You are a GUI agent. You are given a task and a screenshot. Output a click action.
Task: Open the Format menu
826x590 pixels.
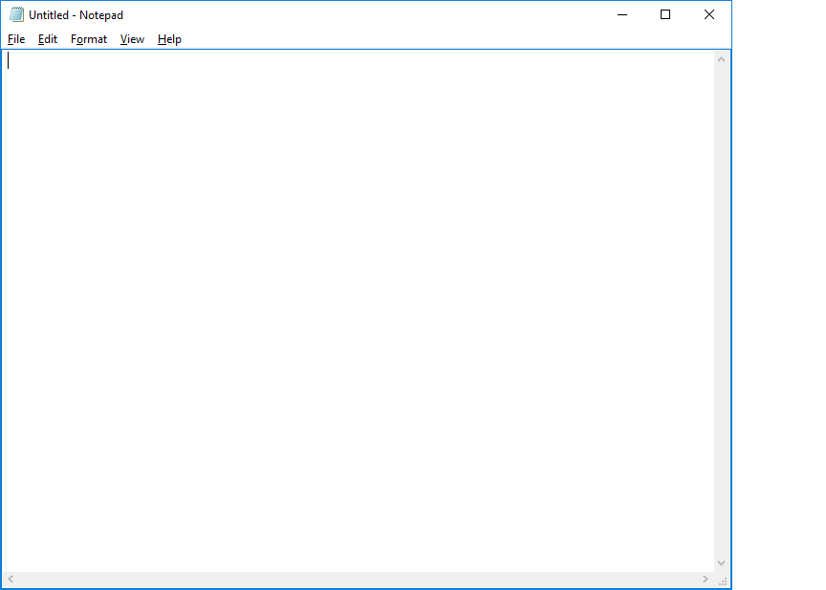click(x=89, y=39)
